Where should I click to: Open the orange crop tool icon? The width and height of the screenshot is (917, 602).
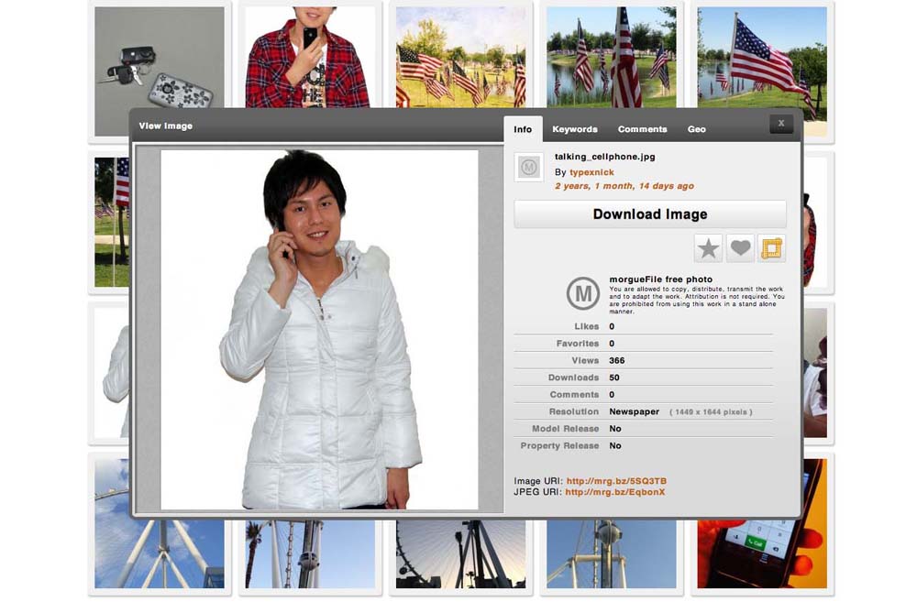pos(771,249)
